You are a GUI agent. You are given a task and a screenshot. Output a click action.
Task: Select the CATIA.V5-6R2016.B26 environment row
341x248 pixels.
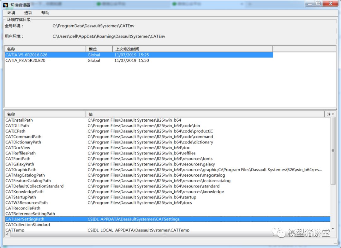coord(139,55)
